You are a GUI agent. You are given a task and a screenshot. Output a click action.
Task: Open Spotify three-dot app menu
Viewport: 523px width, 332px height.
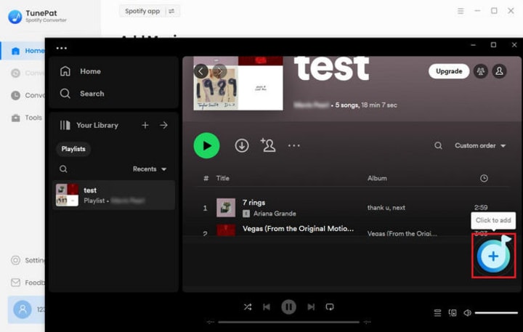click(x=61, y=48)
